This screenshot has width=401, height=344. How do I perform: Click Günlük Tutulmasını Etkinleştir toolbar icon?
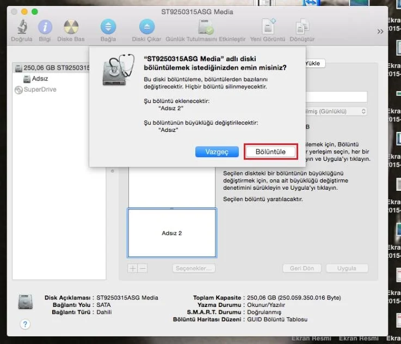[206, 27]
